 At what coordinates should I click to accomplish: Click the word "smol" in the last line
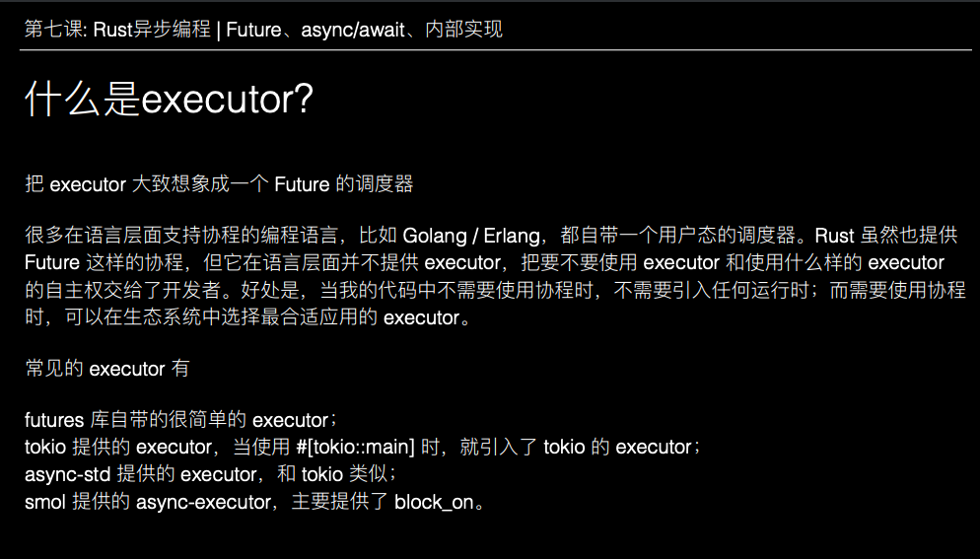pos(45,502)
